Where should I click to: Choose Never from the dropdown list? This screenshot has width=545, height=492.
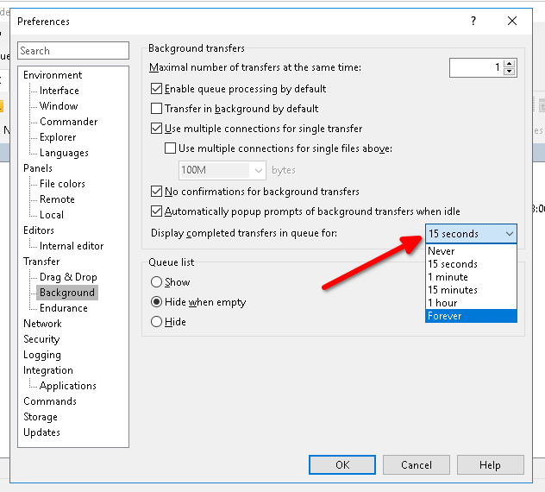(x=471, y=251)
